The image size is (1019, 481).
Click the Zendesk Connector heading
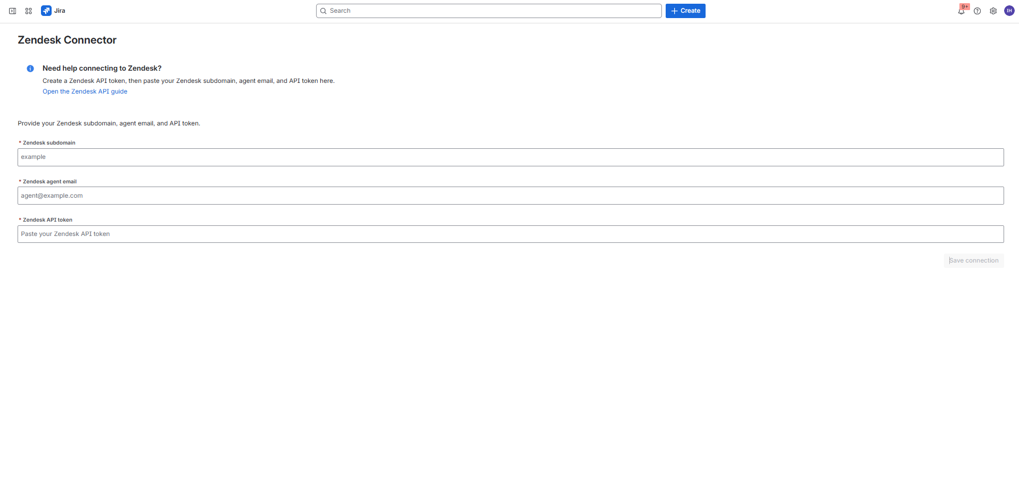coord(67,40)
